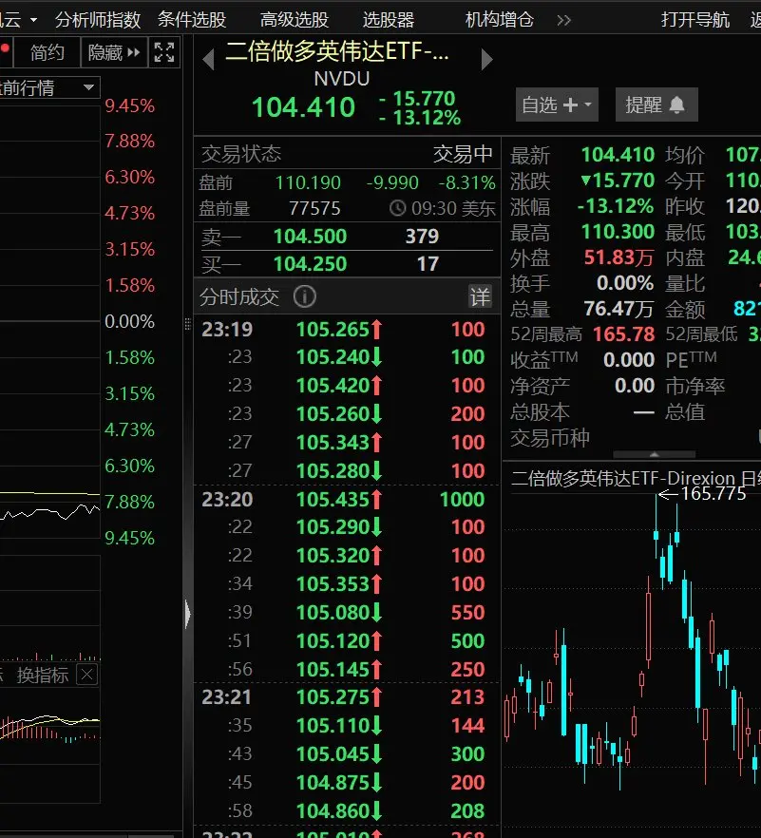Show more menu items with the double chevron

pos(563,20)
